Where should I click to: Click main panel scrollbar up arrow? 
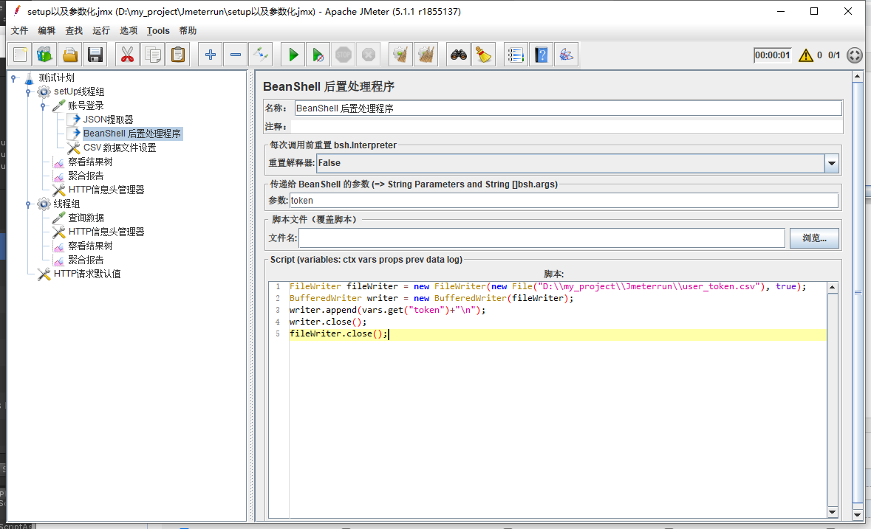857,76
